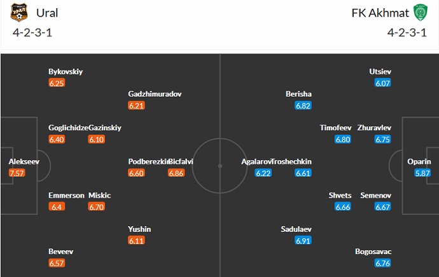Click Semenov's 6.67 rating badge
This screenshot has height=277, width=439.
[382, 207]
